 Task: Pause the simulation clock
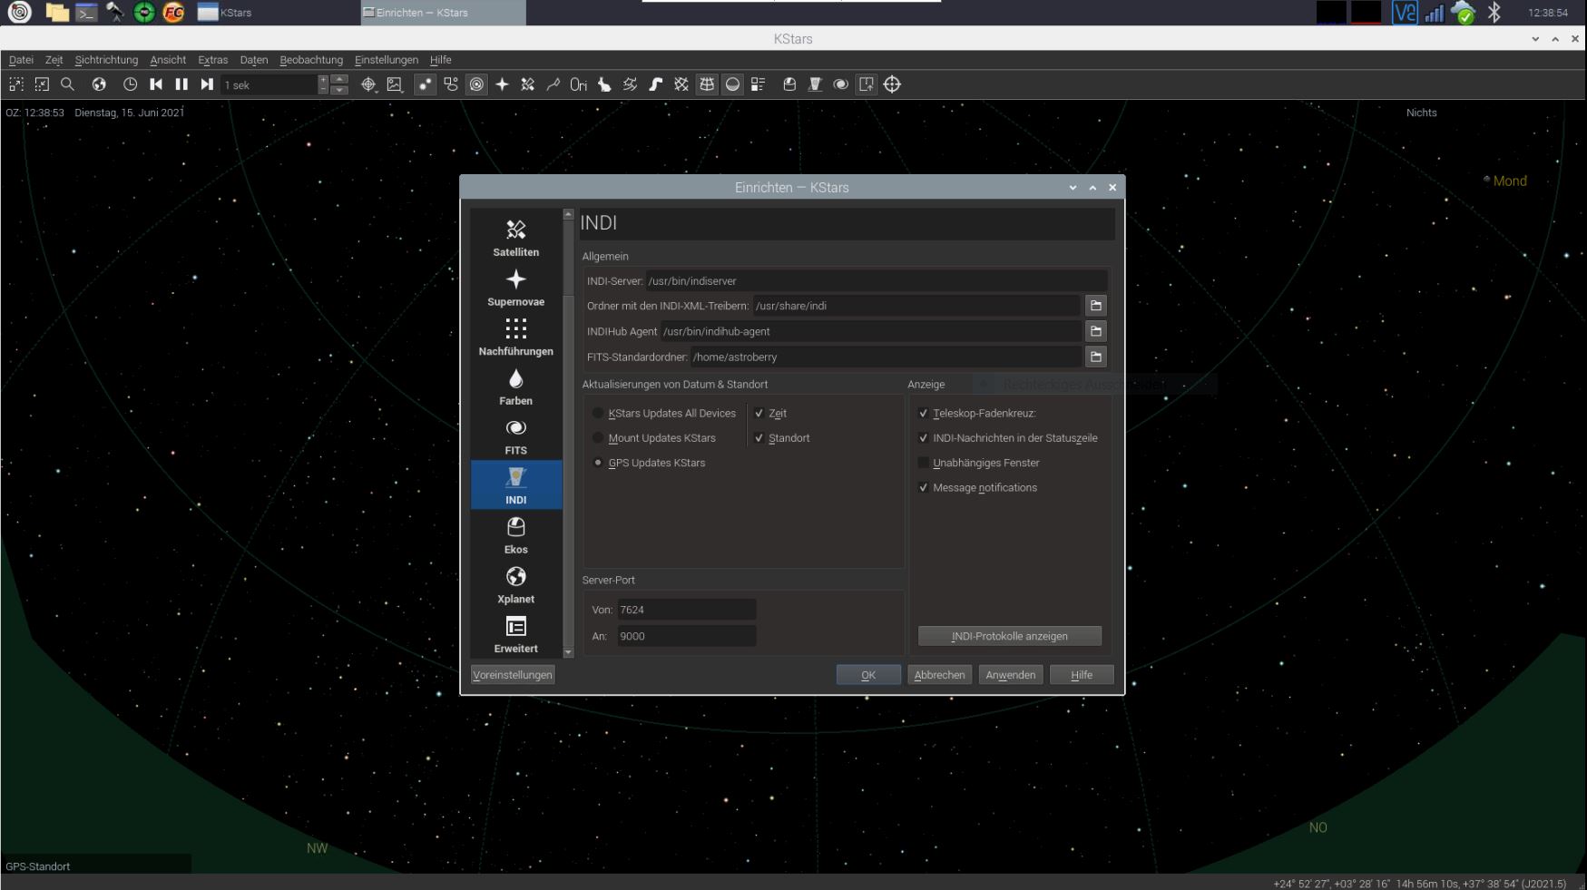pyautogui.click(x=181, y=84)
